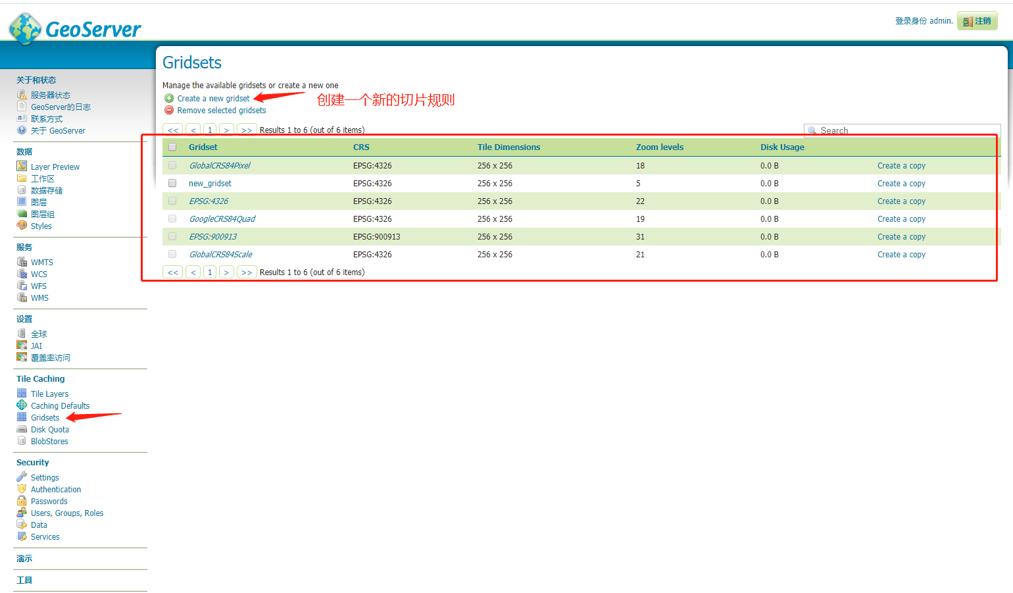Viewport: 1013px width, 593px height.
Task: Check the EPSG:4326 gridset row checkbox
Action: pos(172,201)
